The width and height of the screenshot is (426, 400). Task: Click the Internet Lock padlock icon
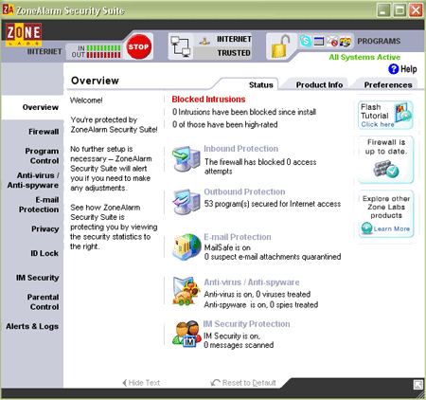[x=281, y=46]
